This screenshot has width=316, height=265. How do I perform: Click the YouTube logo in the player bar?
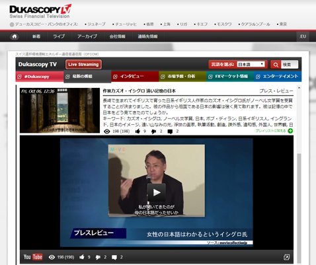click(x=33, y=257)
